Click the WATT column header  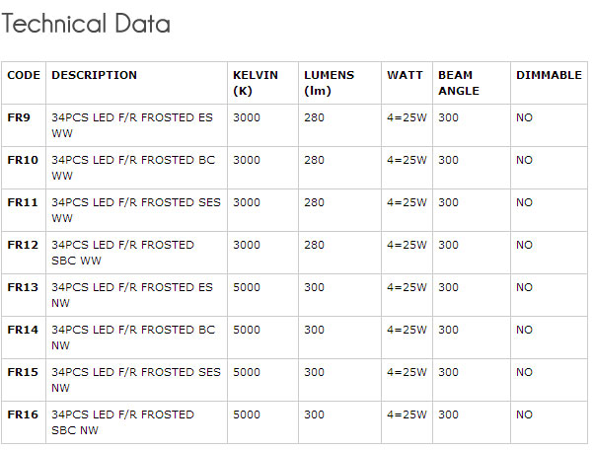(x=405, y=75)
